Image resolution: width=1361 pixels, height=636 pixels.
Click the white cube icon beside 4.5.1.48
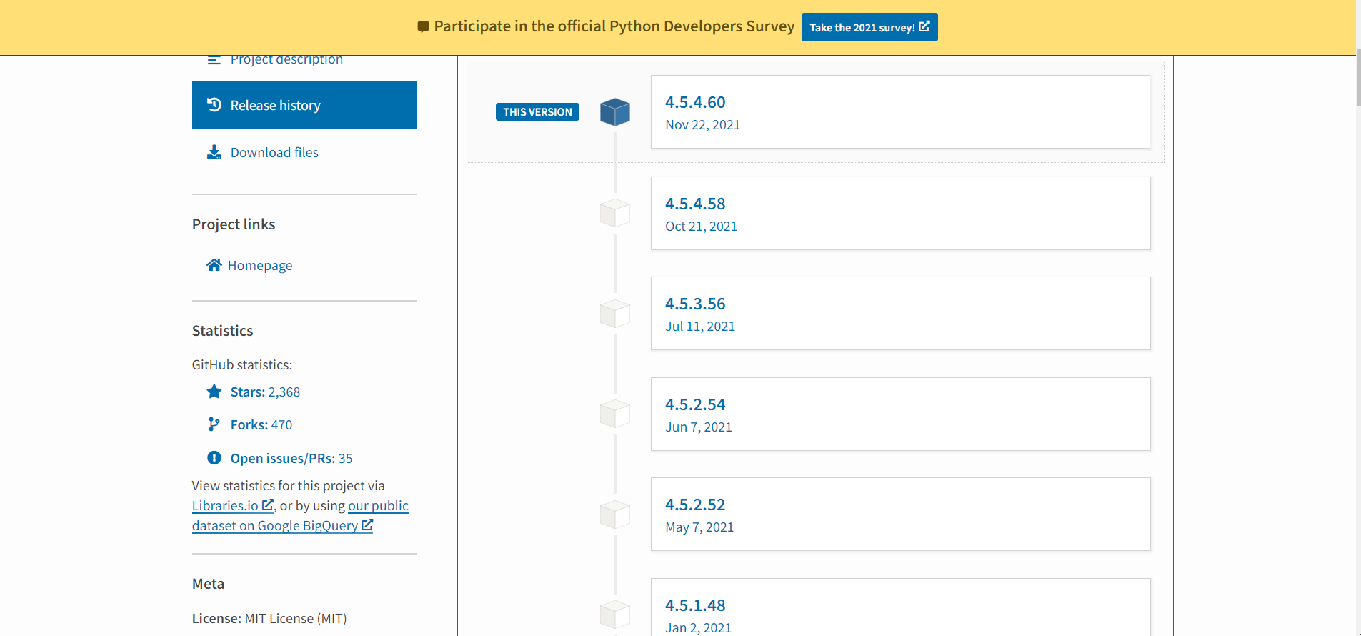point(615,615)
